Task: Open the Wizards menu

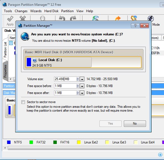Action: coord(36,11)
